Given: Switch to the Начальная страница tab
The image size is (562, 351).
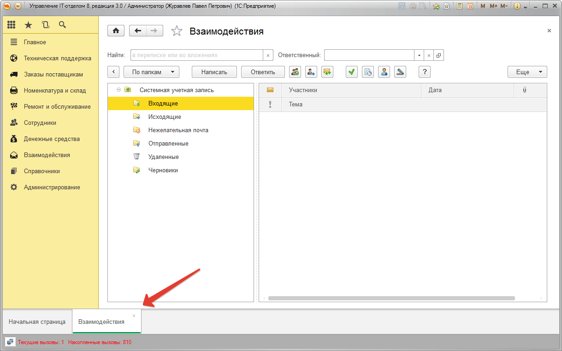Looking at the screenshot, I should [x=37, y=322].
